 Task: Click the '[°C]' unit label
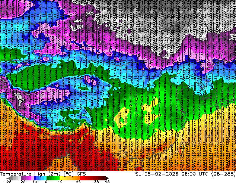(68, 174)
